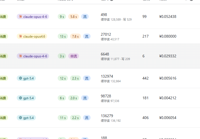Click the 13 s duration badge

(x=63, y=36)
